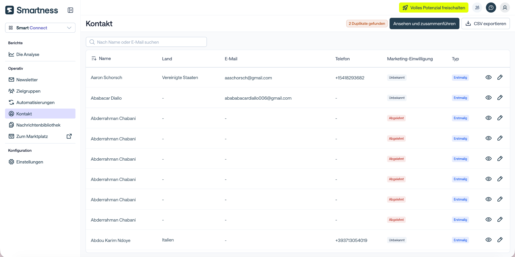The width and height of the screenshot is (515, 257).
Task: Click the Erstmalig tag in Aaron Schorsch's row
Action: point(460,78)
